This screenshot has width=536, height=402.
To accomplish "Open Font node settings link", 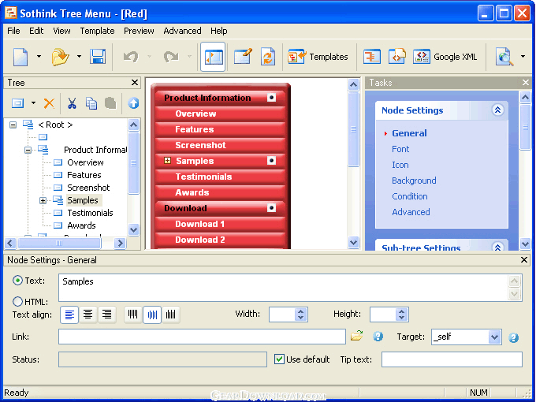I will [x=400, y=149].
